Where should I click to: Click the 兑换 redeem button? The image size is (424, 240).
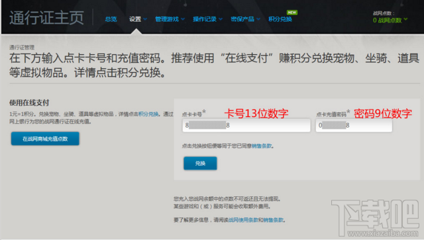coord(200,163)
